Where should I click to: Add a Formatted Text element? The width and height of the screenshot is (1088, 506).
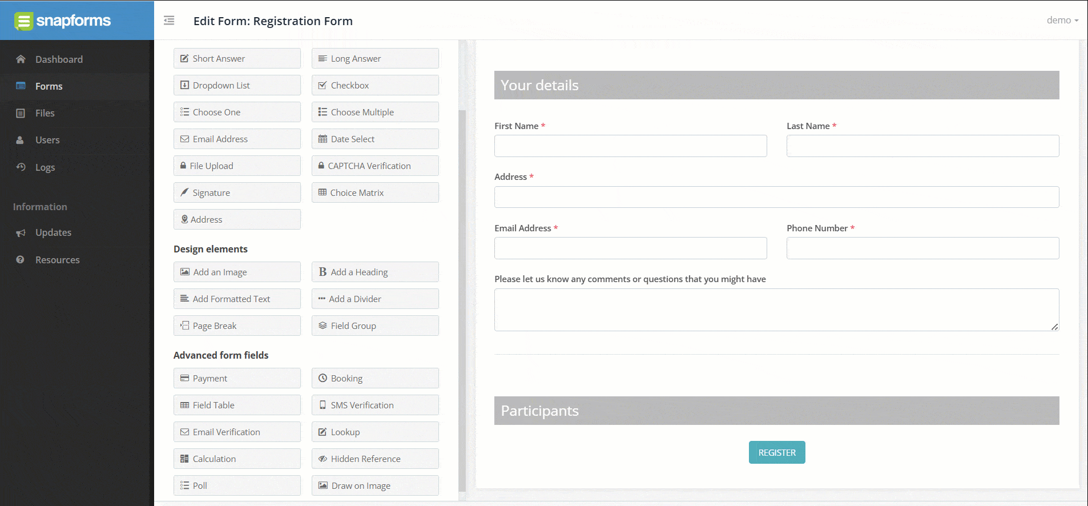coord(237,299)
